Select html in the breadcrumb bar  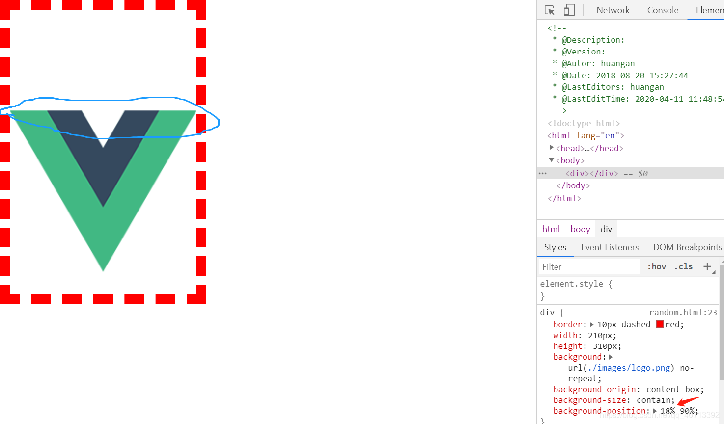tap(551, 229)
